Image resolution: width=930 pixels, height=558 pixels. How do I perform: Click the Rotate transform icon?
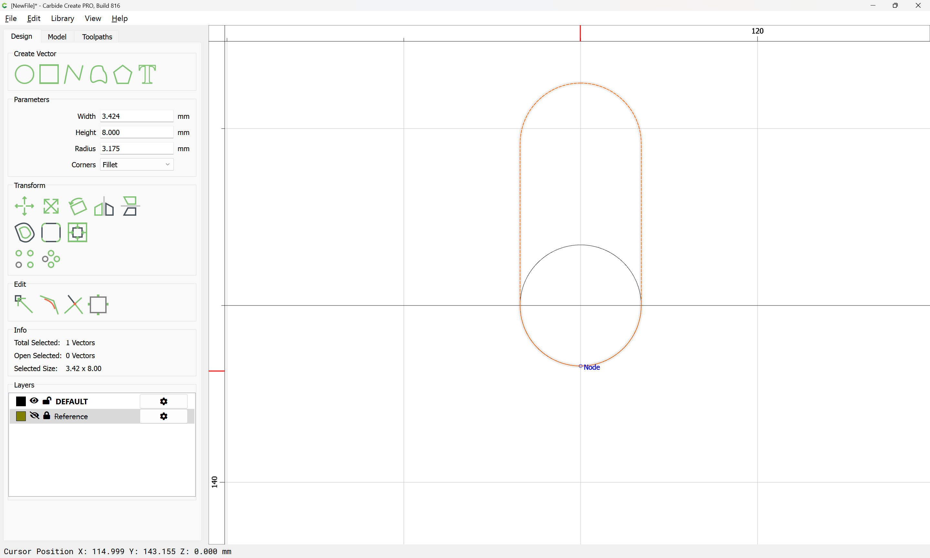tap(77, 206)
